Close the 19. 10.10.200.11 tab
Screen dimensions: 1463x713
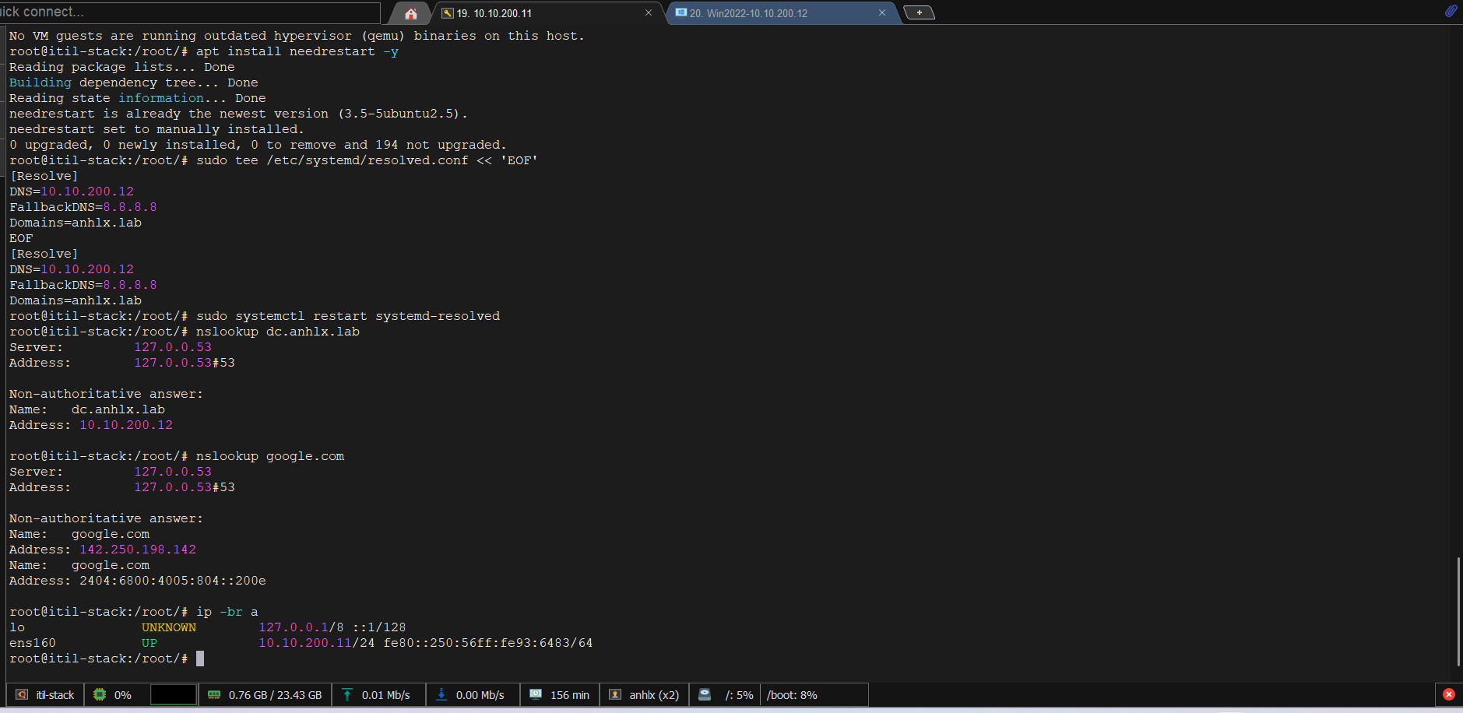click(x=648, y=12)
